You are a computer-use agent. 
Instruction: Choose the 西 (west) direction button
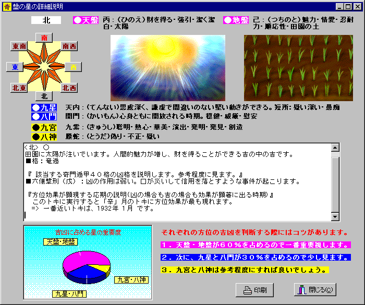[x=73, y=67]
